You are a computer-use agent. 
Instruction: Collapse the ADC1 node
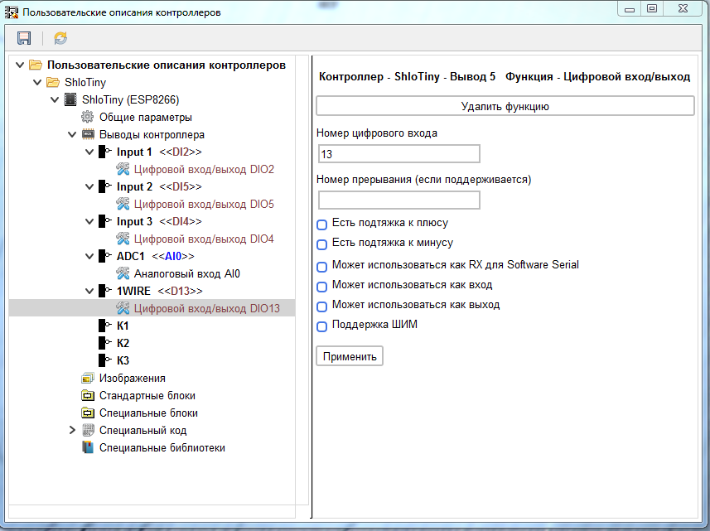coord(89,256)
